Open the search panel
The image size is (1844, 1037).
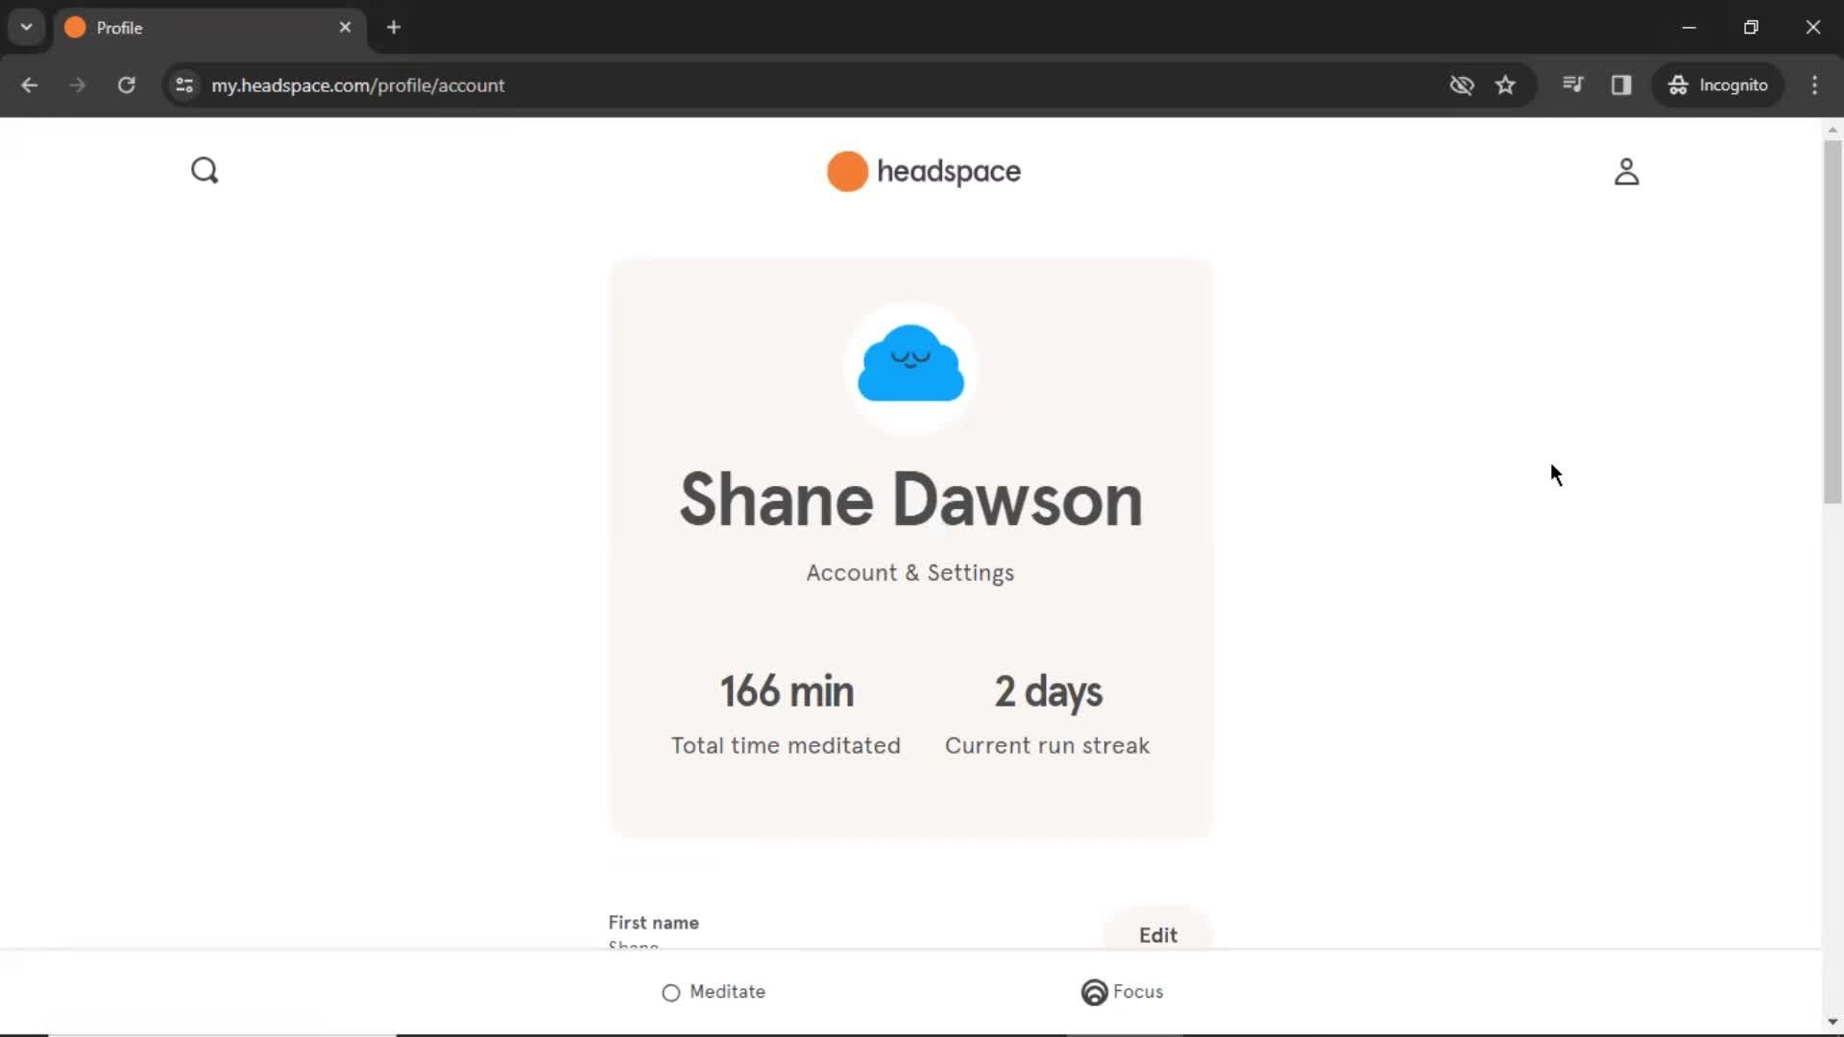click(x=204, y=170)
